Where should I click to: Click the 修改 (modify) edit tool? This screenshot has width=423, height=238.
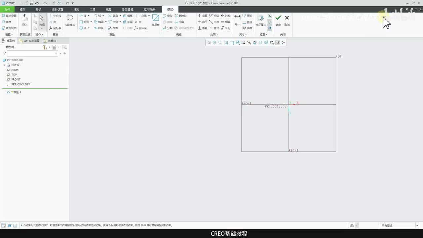pos(168,16)
